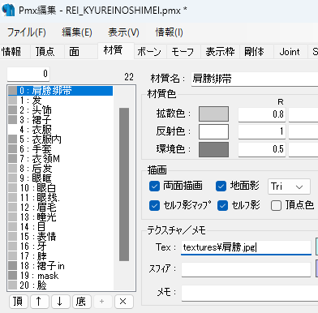Click the material index field showing 0

click(28, 74)
